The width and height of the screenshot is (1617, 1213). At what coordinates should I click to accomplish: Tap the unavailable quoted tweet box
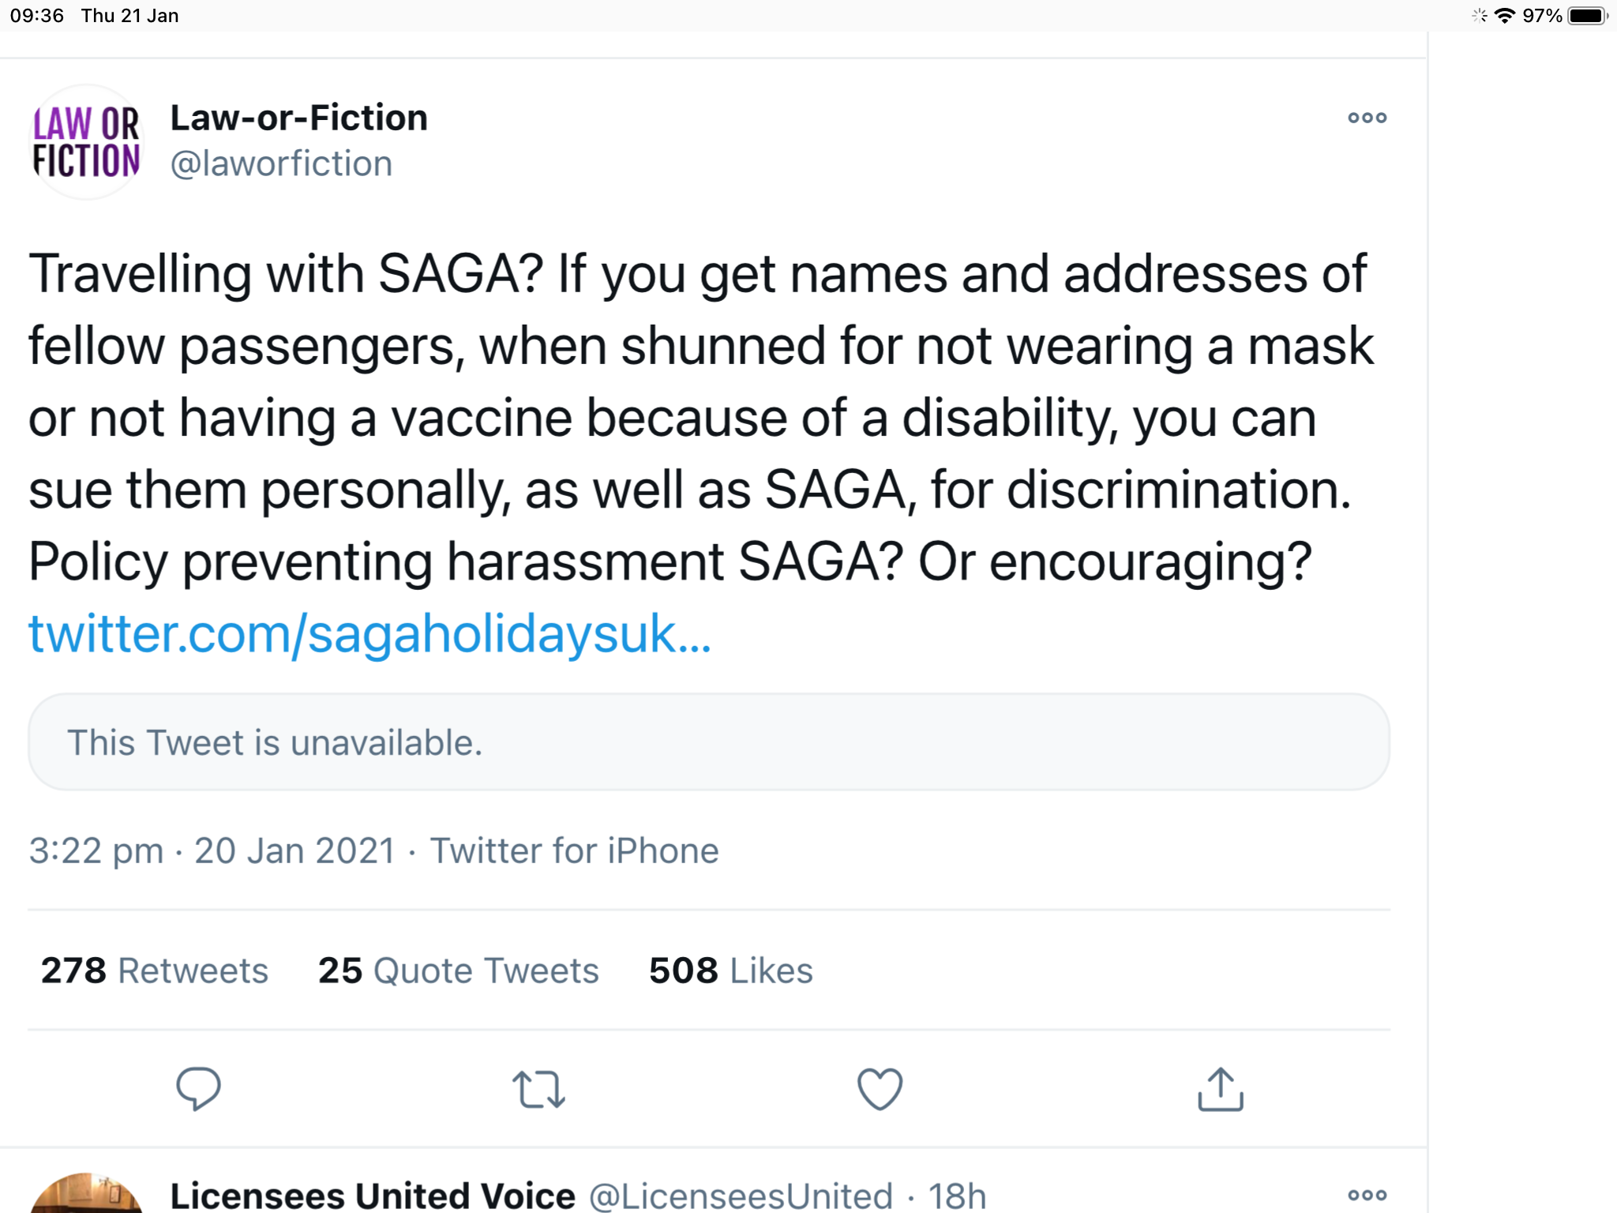[708, 742]
